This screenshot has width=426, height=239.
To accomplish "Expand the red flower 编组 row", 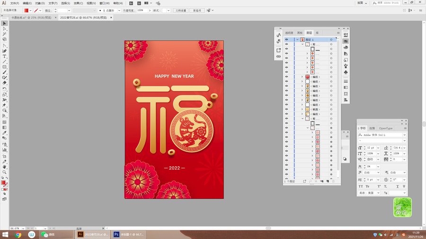I will (302, 77).
